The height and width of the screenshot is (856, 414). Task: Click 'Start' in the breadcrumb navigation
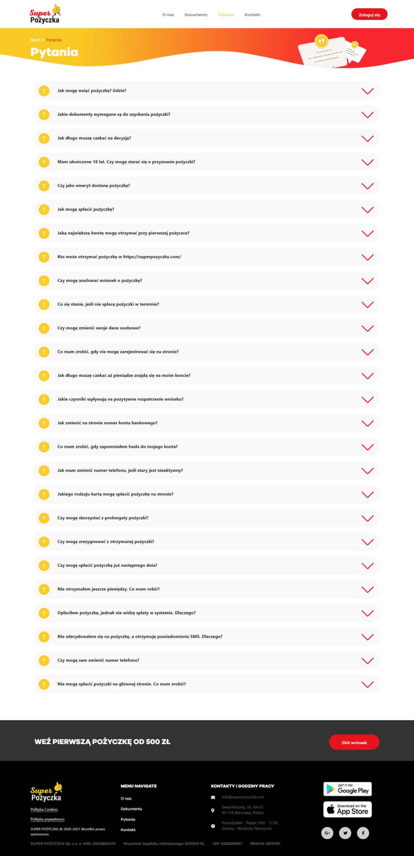[35, 40]
